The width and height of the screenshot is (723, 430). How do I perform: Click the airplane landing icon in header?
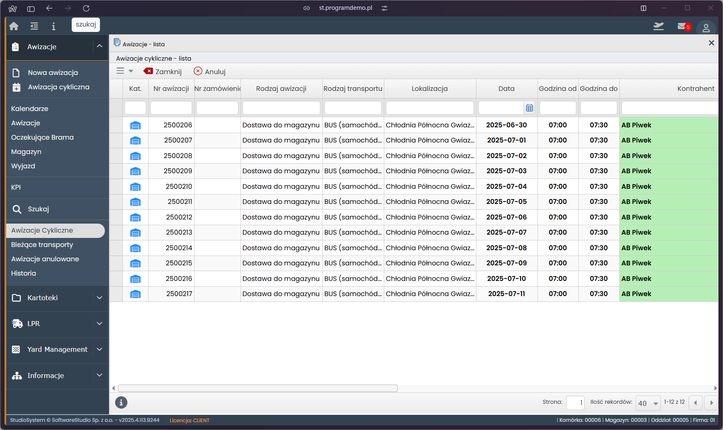pos(658,27)
